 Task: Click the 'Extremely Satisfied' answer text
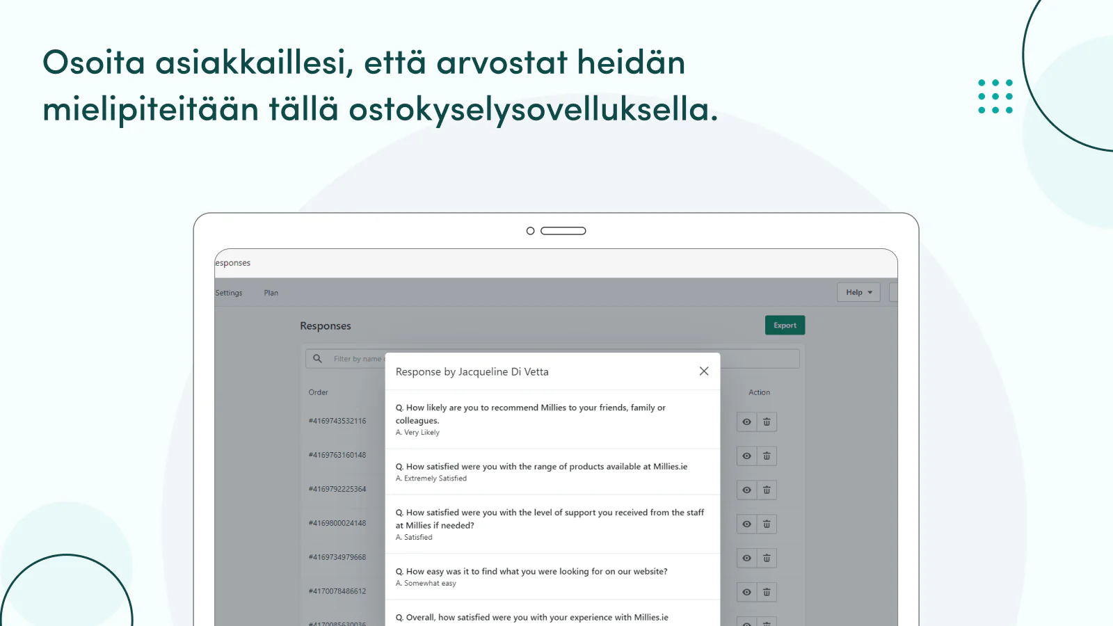point(435,479)
